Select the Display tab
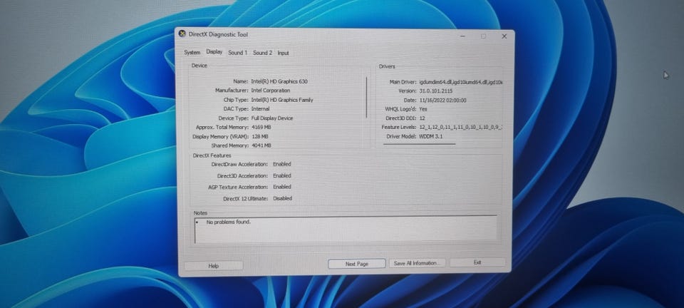 [x=214, y=52]
